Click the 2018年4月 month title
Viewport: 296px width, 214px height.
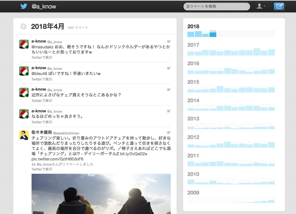(x=48, y=26)
